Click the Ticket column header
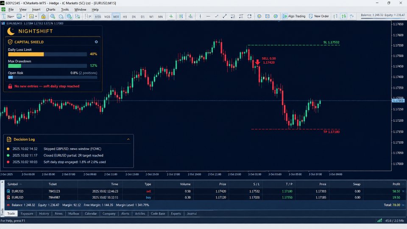This screenshot has width=407, height=229. pyautogui.click(x=53, y=184)
